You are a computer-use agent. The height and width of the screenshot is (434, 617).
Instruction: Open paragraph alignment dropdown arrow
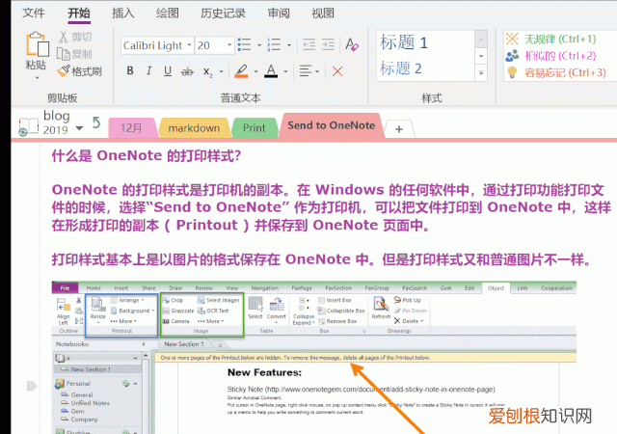coord(317,71)
